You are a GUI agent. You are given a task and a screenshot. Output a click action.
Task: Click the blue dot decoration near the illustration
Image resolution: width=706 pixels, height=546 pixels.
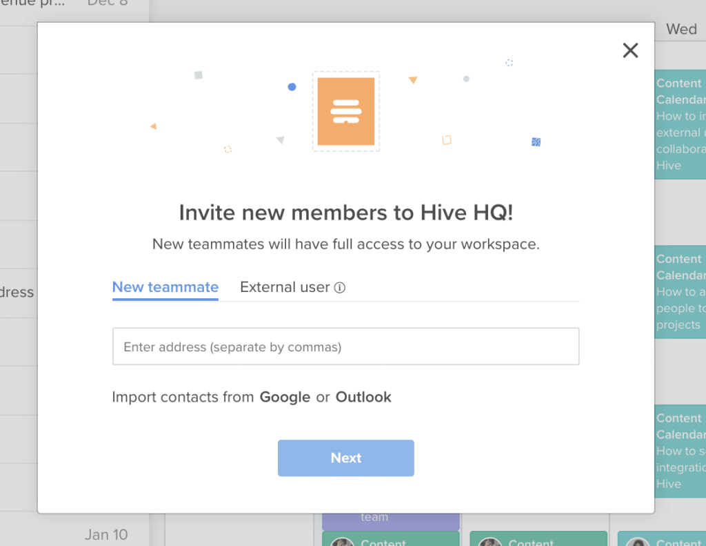tap(292, 86)
